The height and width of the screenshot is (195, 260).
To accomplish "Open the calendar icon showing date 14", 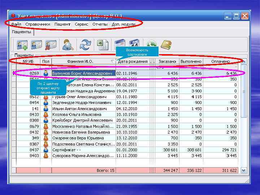I will [134, 43].
